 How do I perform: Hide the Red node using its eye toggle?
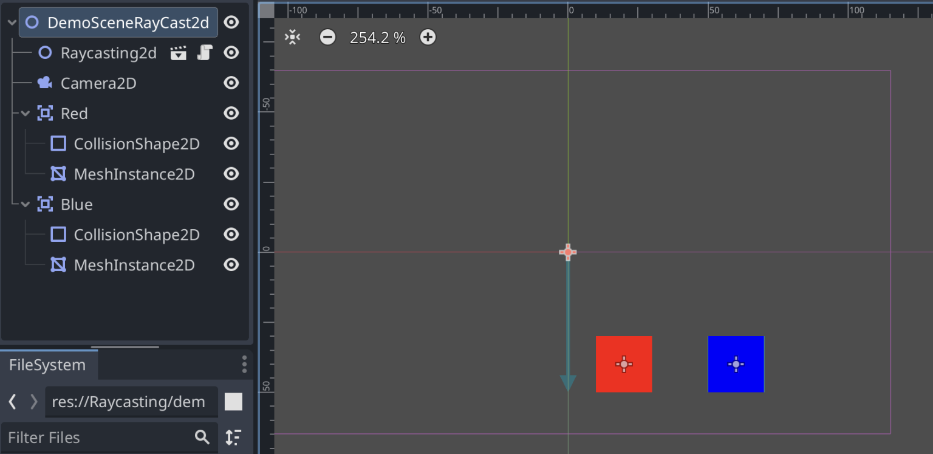[231, 113]
